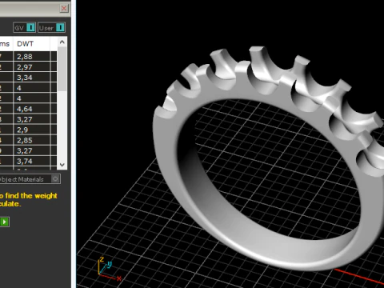Select the 3,74 DWT cell
The width and height of the screenshot is (384, 288).
click(32, 161)
